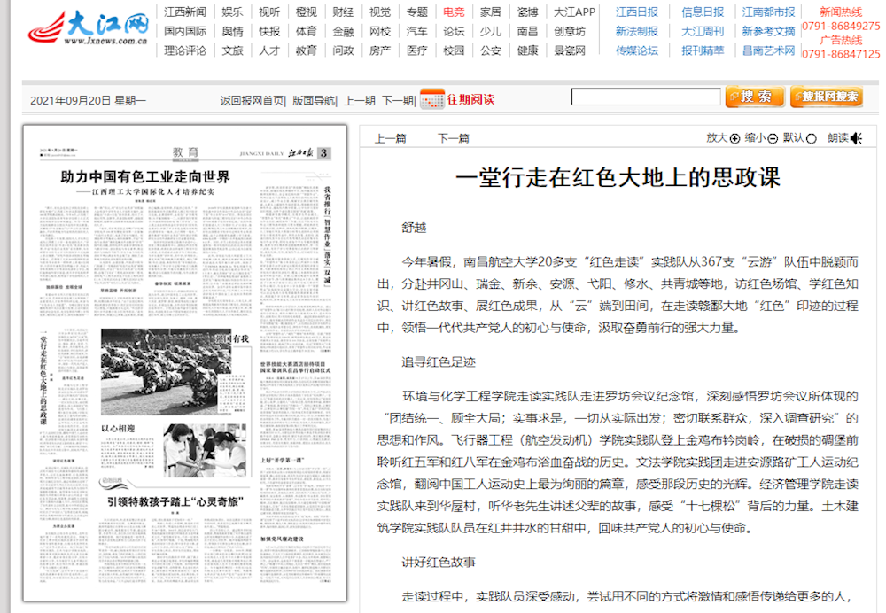The image size is (886, 613).
Task: Click the 朗读 speaker icon
Action: (x=856, y=138)
